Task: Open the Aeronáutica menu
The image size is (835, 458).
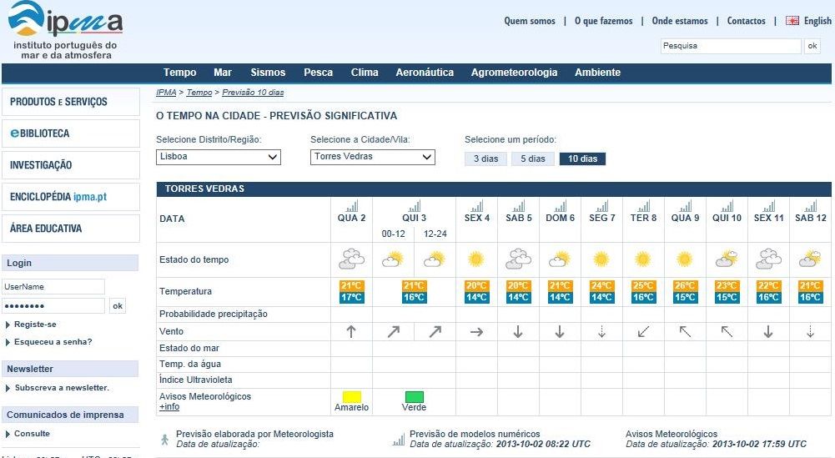Action: (x=425, y=73)
